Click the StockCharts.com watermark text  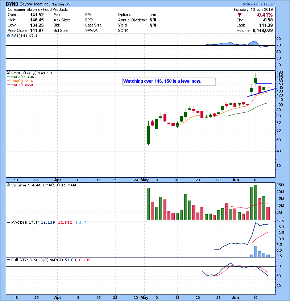point(259,4)
